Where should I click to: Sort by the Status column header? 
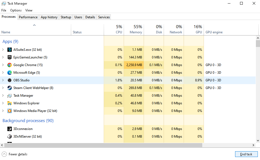point(87,30)
